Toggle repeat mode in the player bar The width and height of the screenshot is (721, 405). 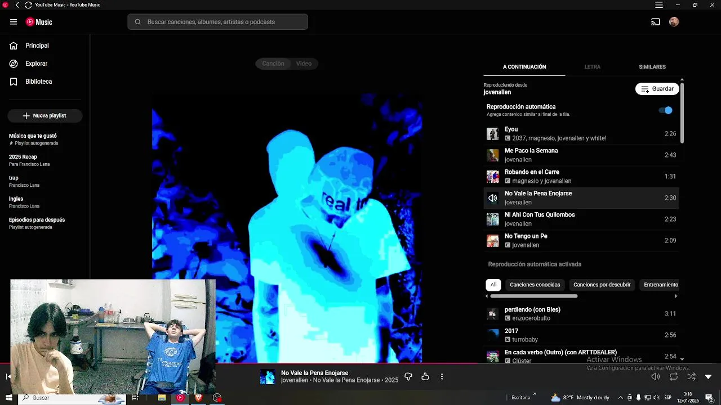pyautogui.click(x=674, y=376)
